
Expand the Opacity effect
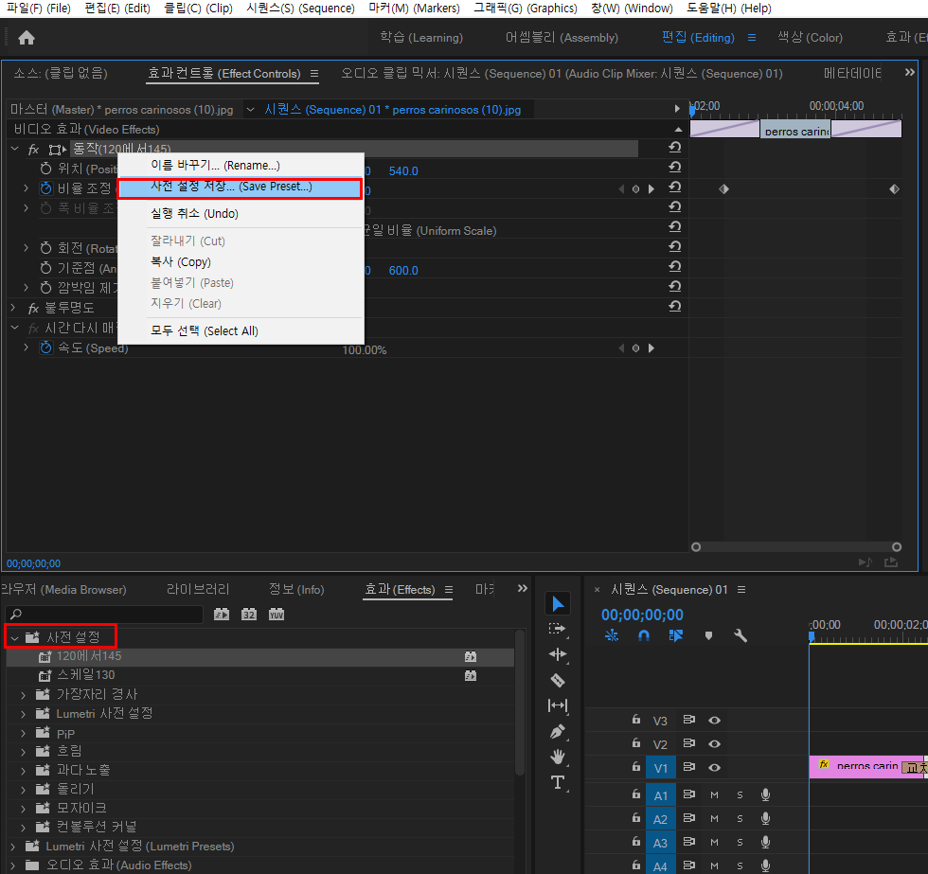tap(13, 308)
